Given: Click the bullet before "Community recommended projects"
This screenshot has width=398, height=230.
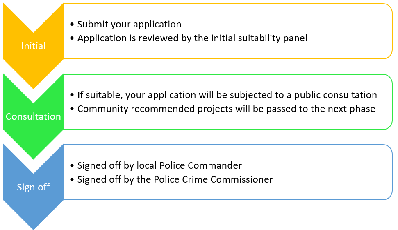Looking at the screenshot, I should coord(72,109).
